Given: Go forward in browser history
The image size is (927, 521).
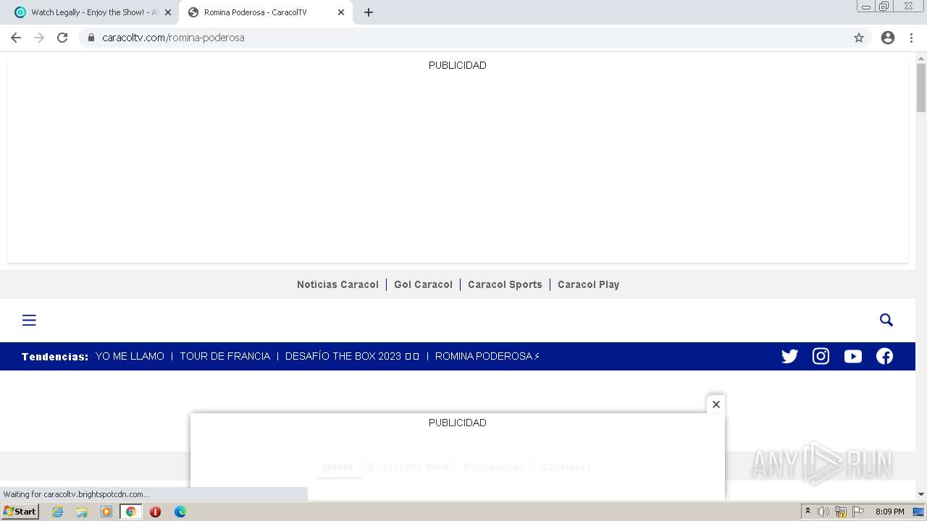Looking at the screenshot, I should (39, 38).
